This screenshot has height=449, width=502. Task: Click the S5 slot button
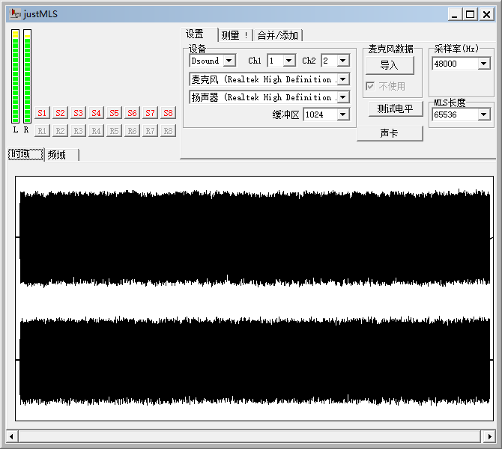114,113
